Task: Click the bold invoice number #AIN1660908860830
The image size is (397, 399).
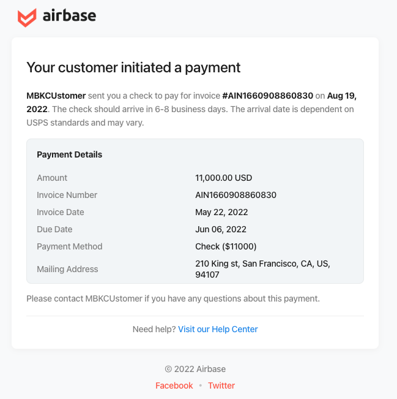Action: [x=267, y=96]
